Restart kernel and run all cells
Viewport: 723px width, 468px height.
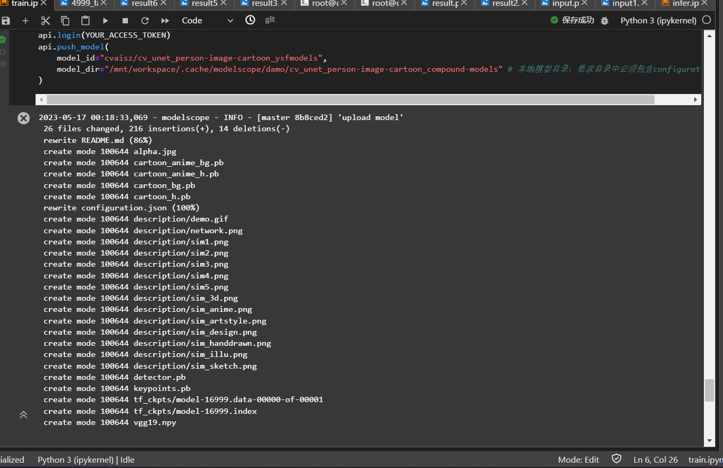click(165, 21)
